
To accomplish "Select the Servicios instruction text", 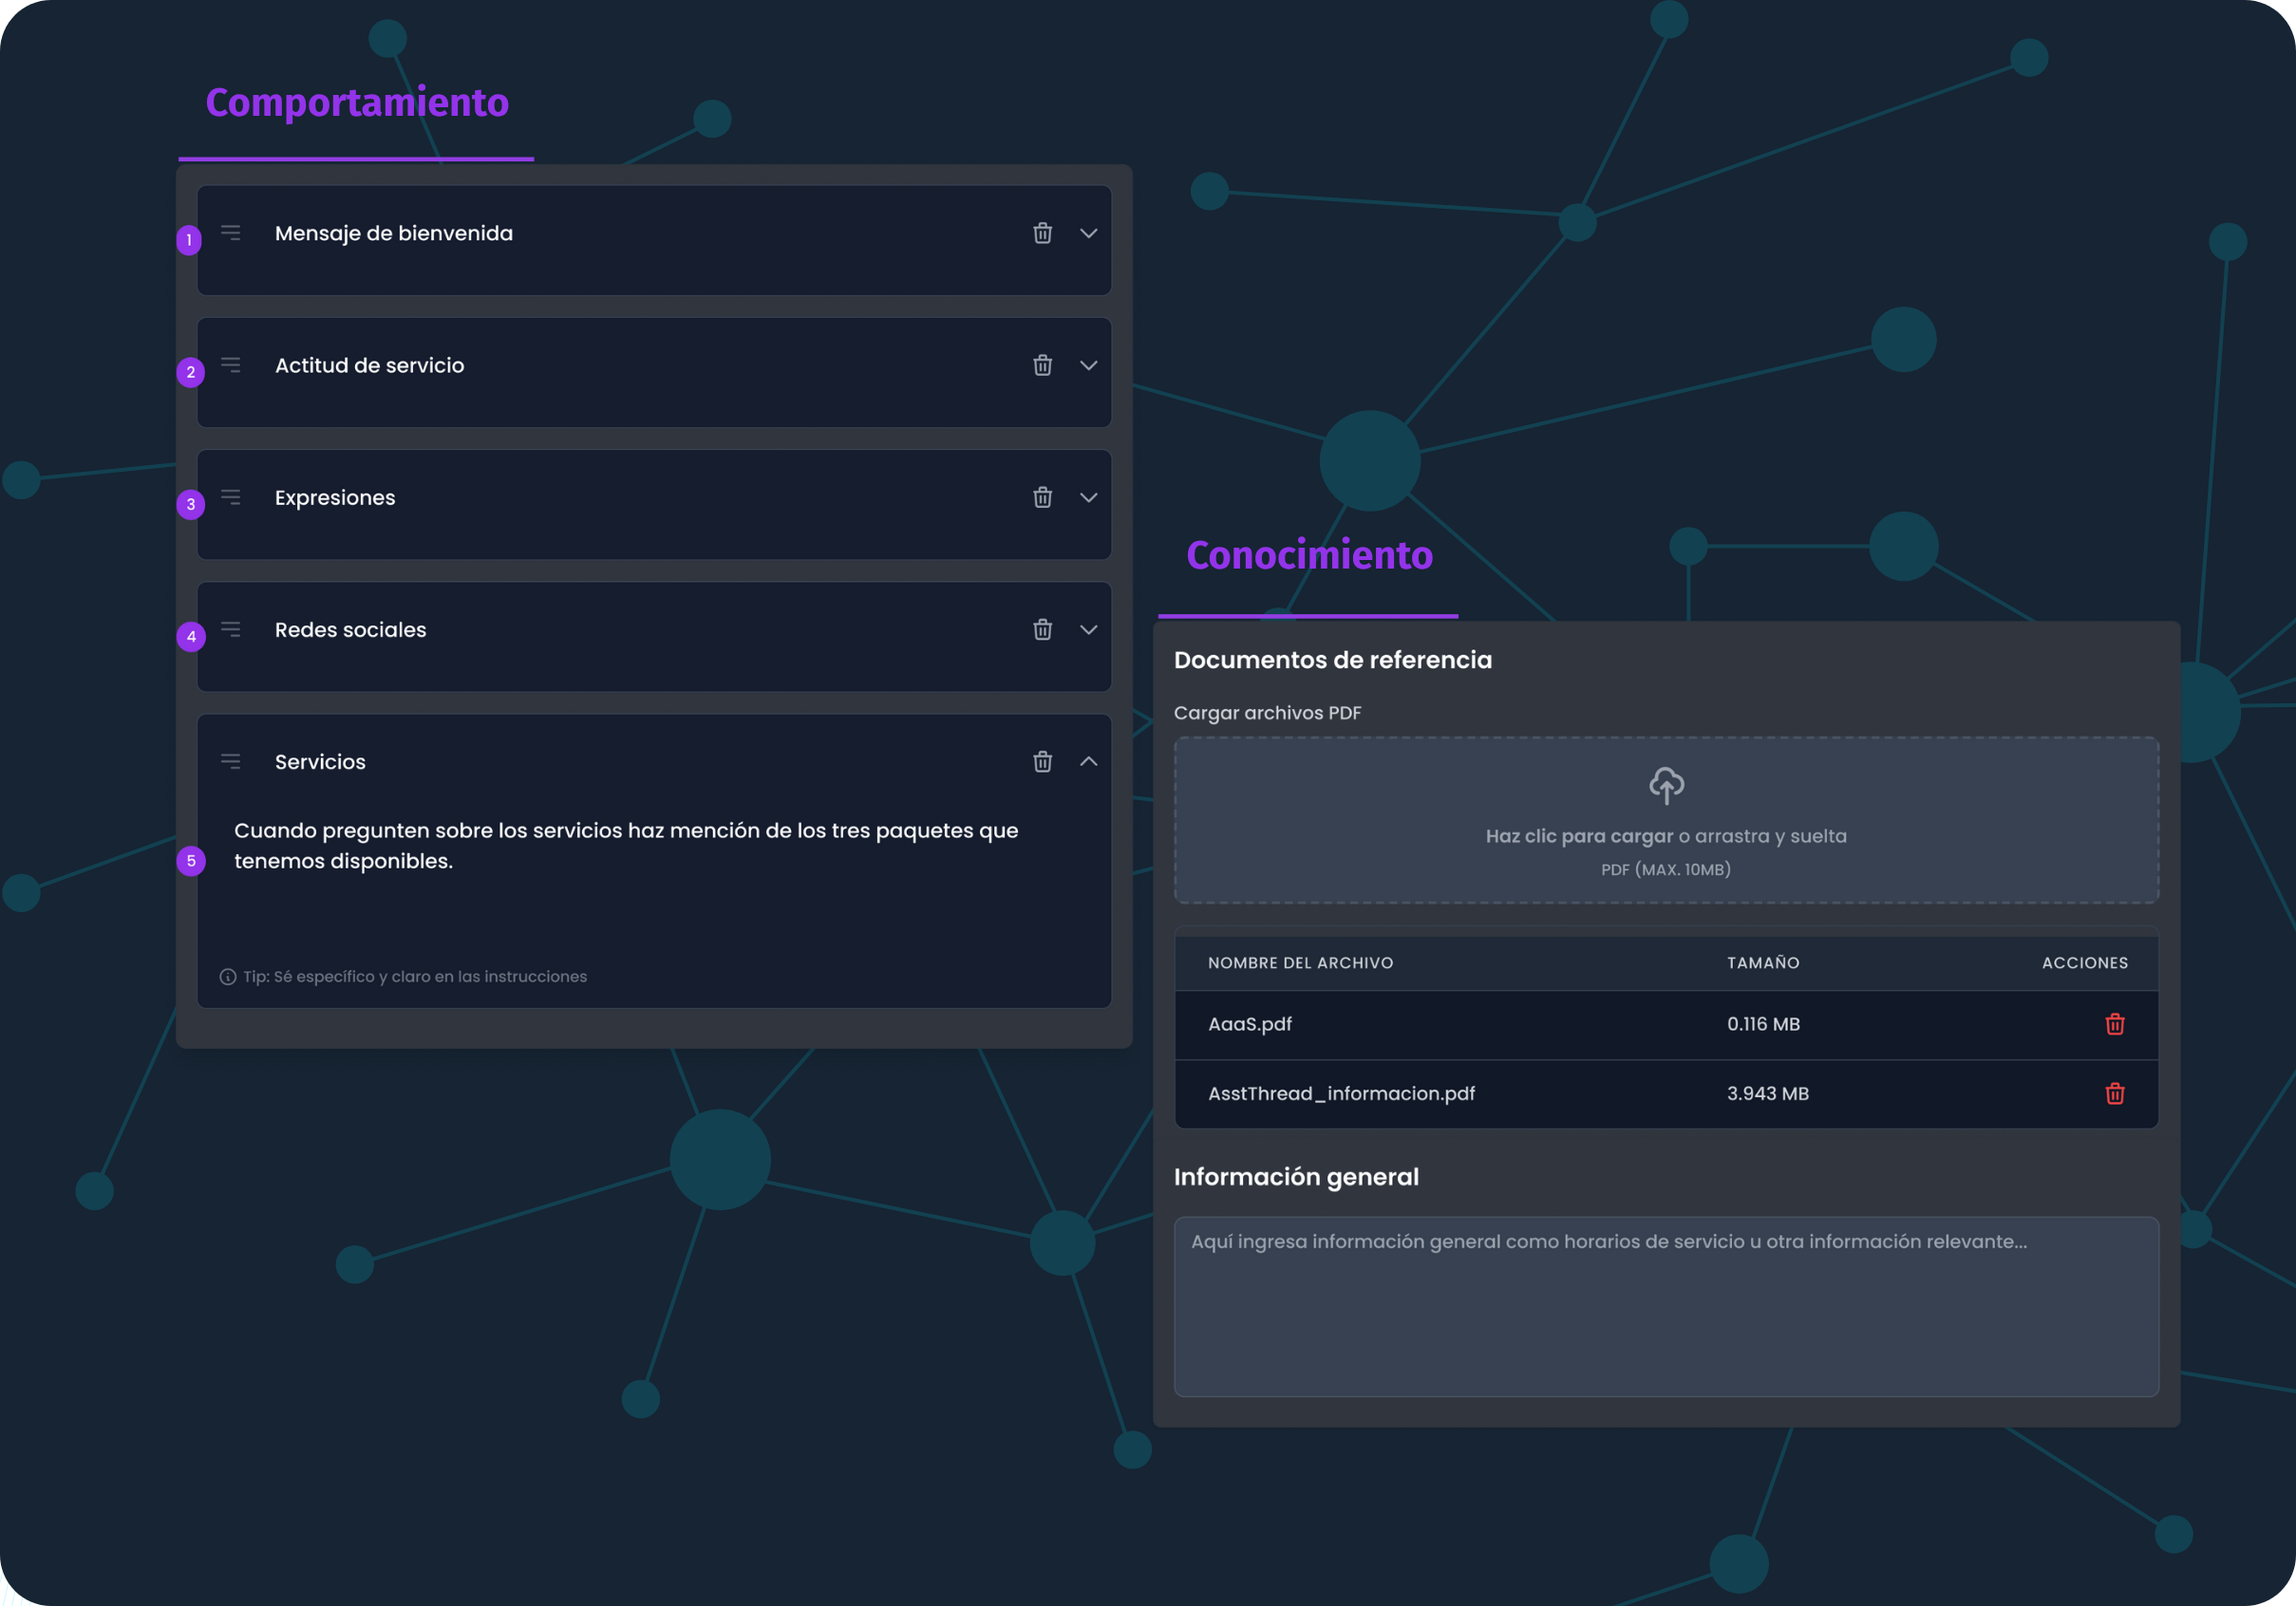I will tap(626, 845).
